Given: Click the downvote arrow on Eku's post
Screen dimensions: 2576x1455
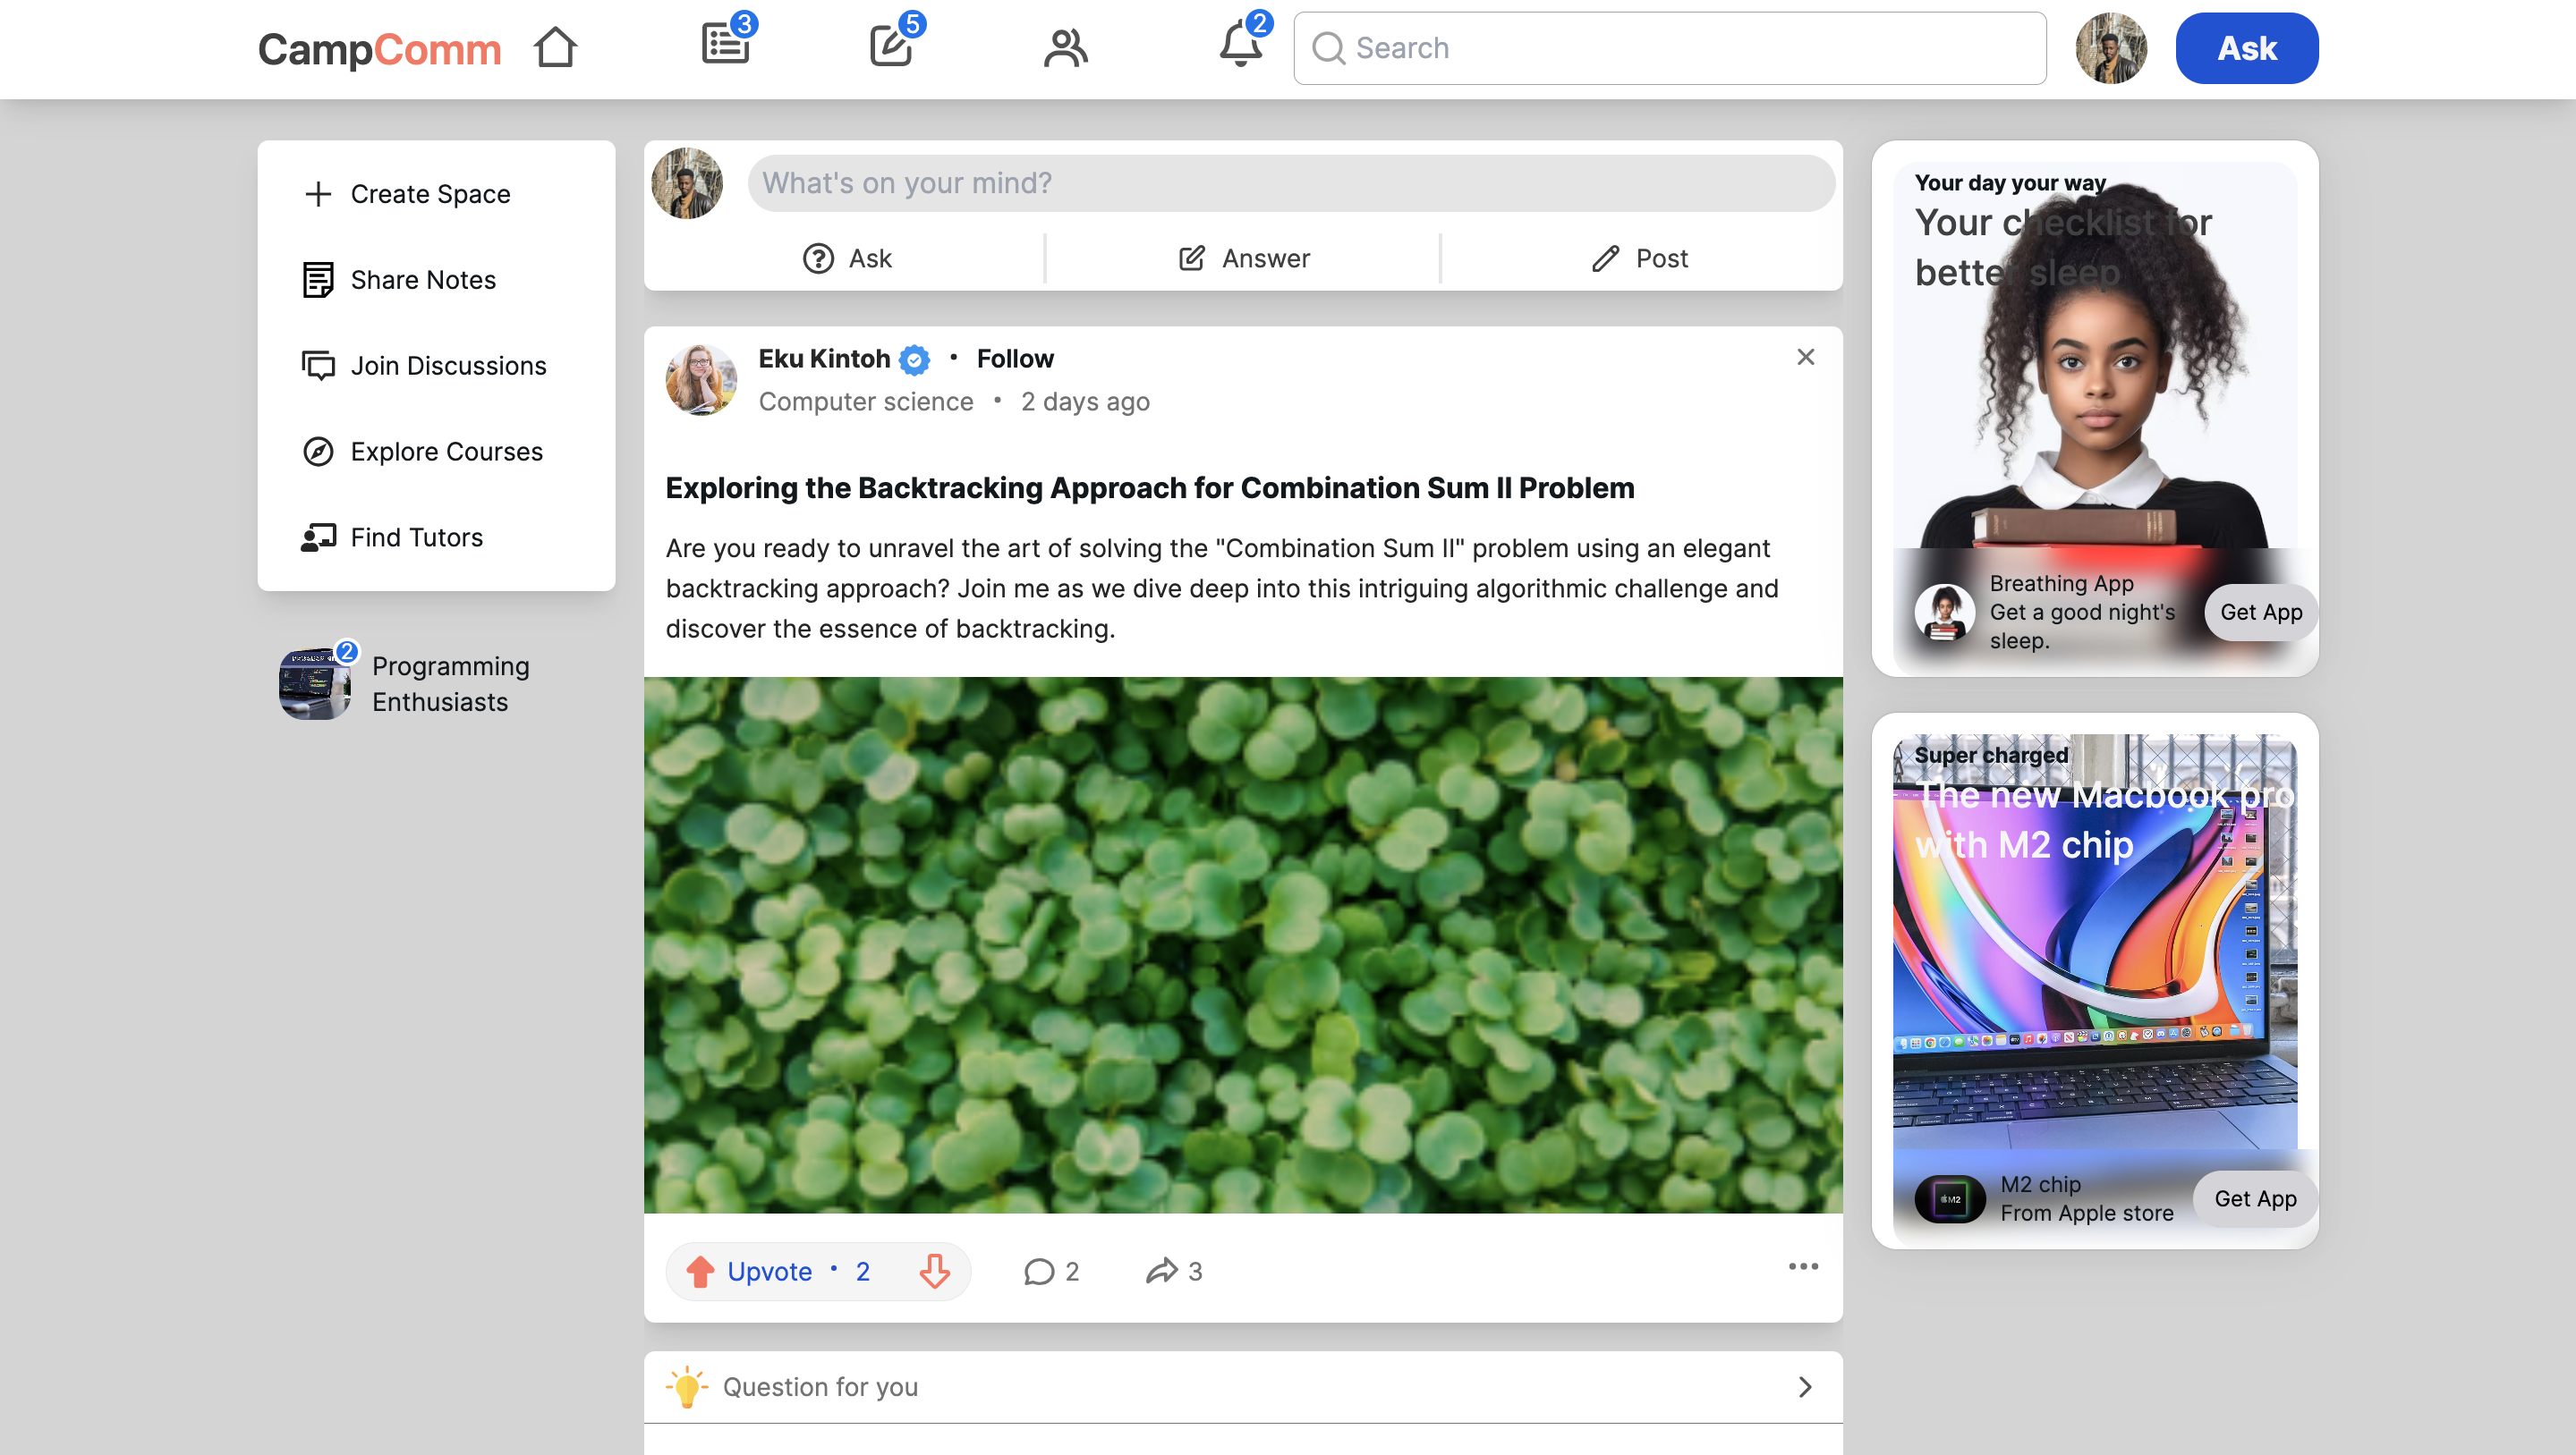Looking at the screenshot, I should (x=934, y=1271).
